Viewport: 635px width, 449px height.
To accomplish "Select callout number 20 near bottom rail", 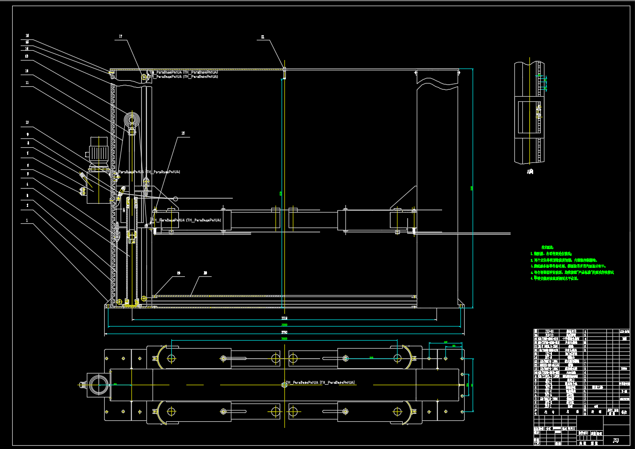I will [205, 273].
